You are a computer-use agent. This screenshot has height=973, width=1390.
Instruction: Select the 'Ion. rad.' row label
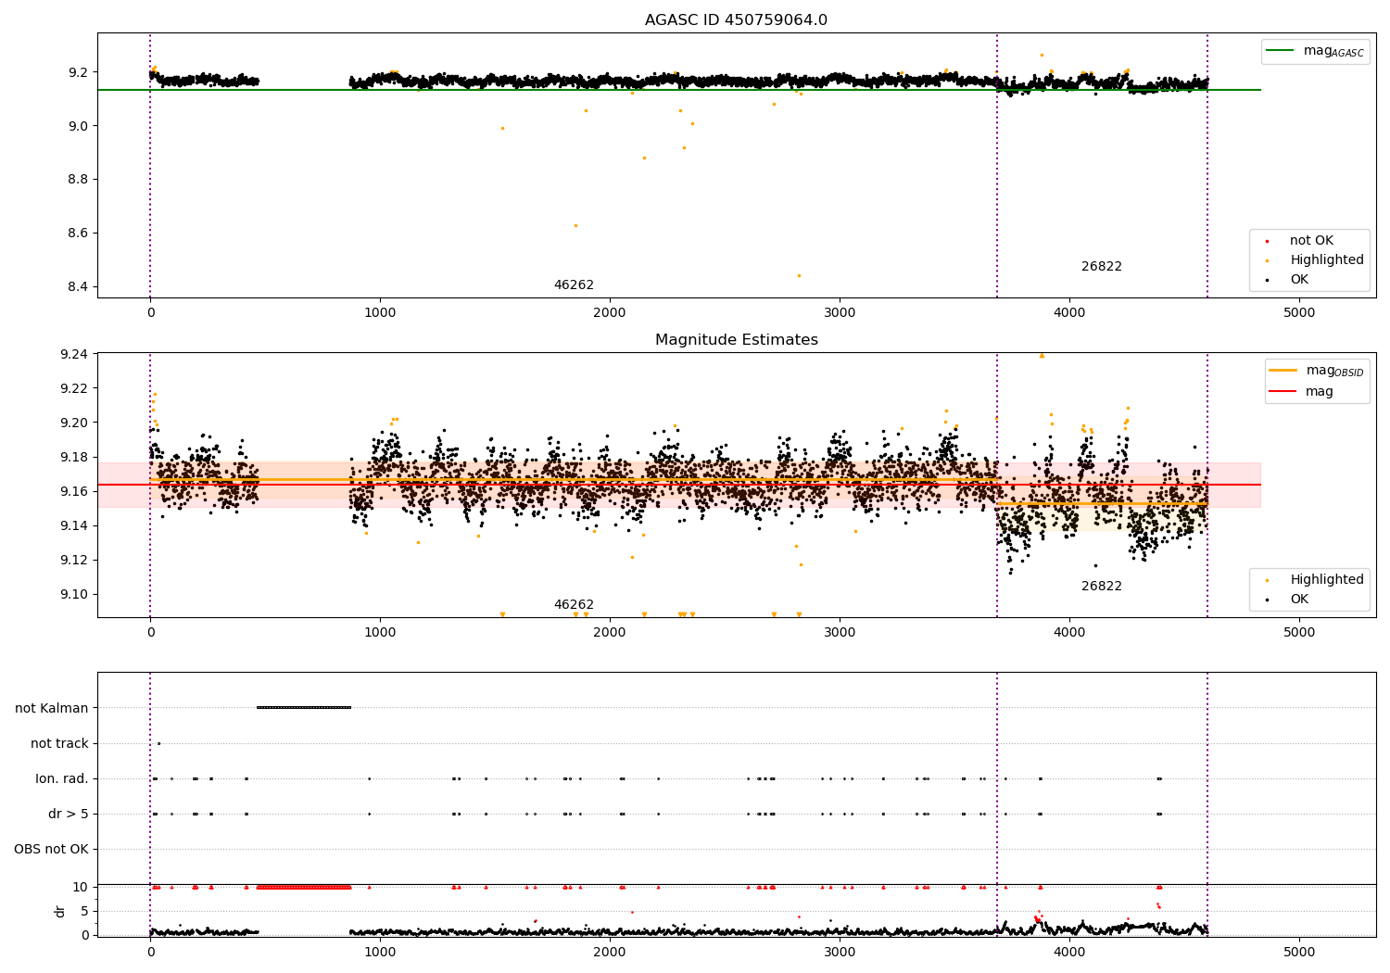[x=62, y=778]
